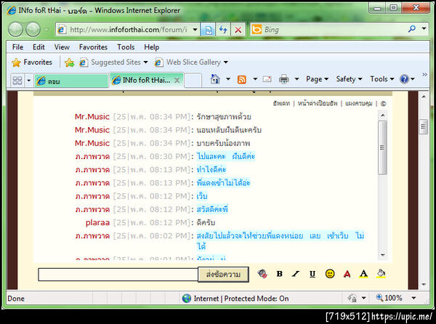Click the อัพเดท link
The image size is (436, 324).
point(281,104)
